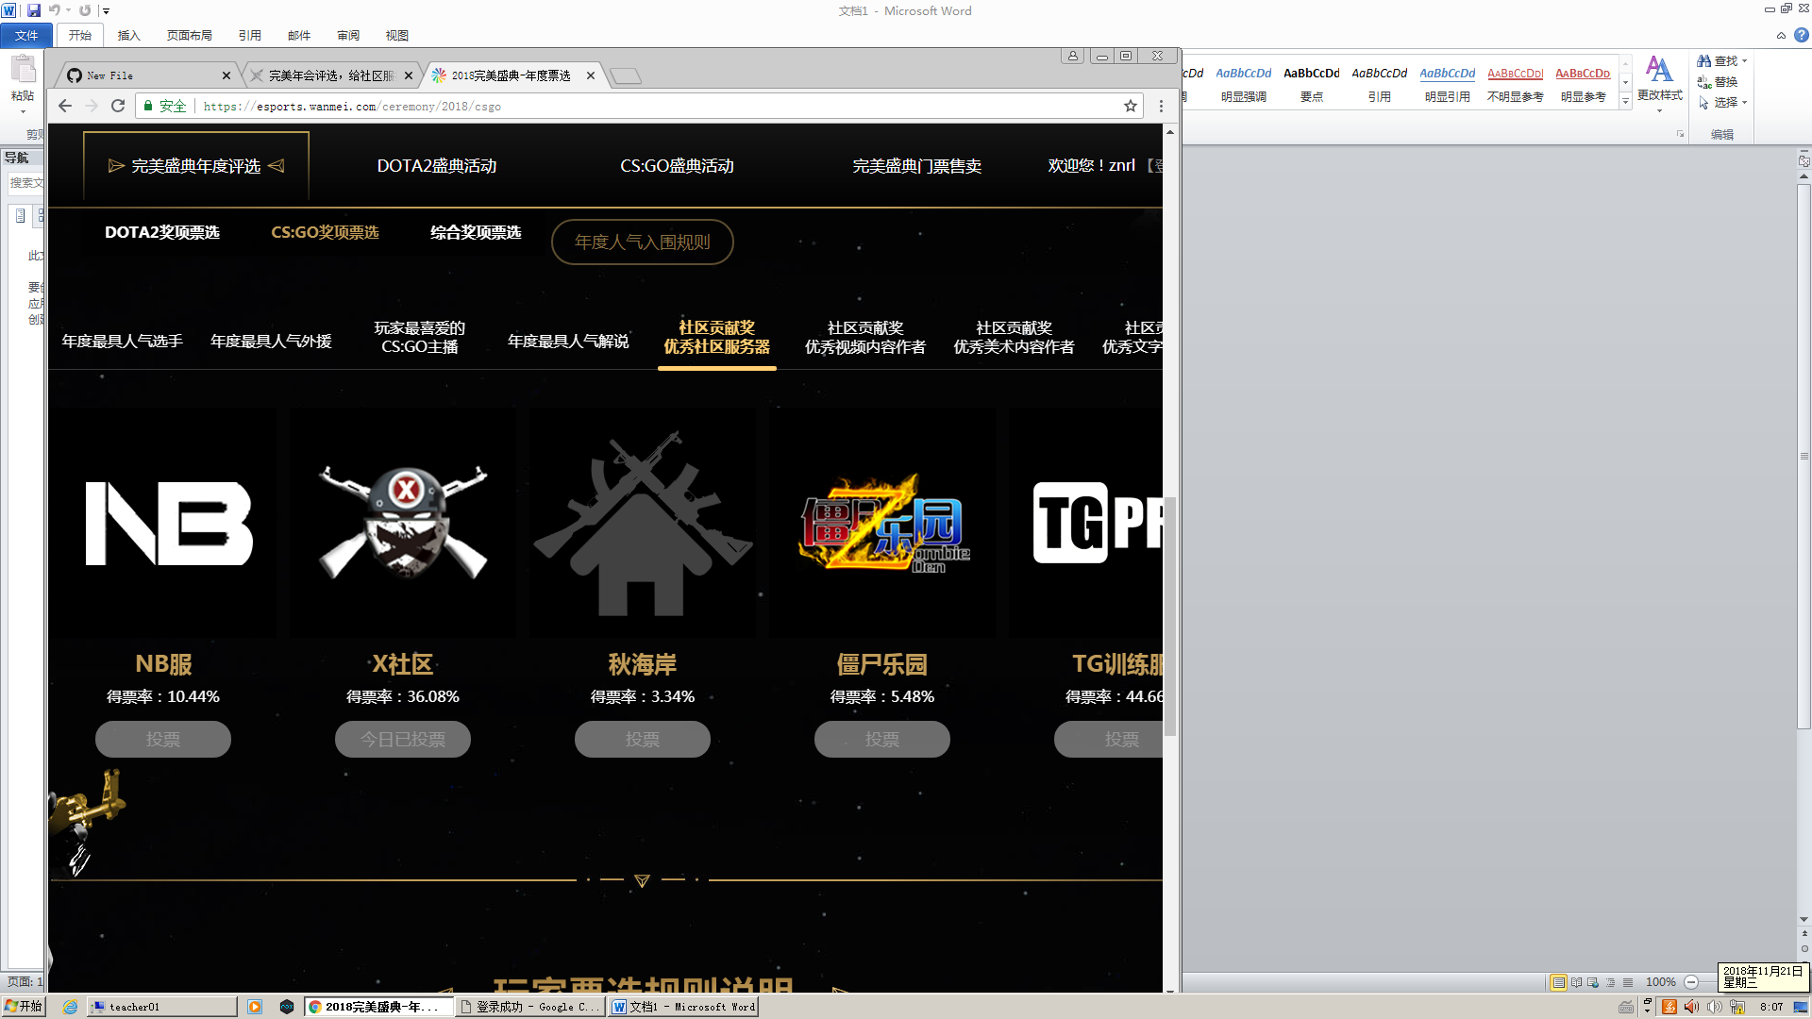Vote for NB服 with 投票 button
The image size is (1812, 1019).
(163, 739)
